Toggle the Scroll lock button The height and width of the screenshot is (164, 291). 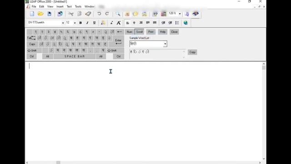[x=139, y=32]
